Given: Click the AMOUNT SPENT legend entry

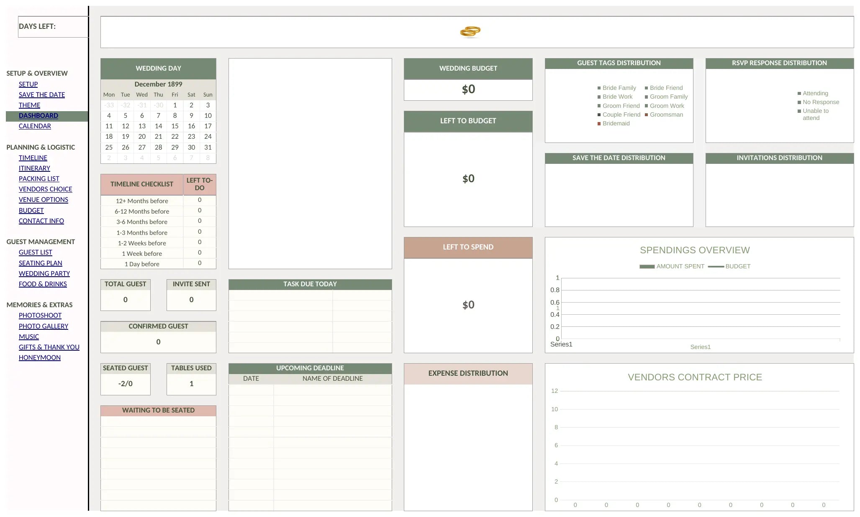Looking at the screenshot, I should pos(672,266).
